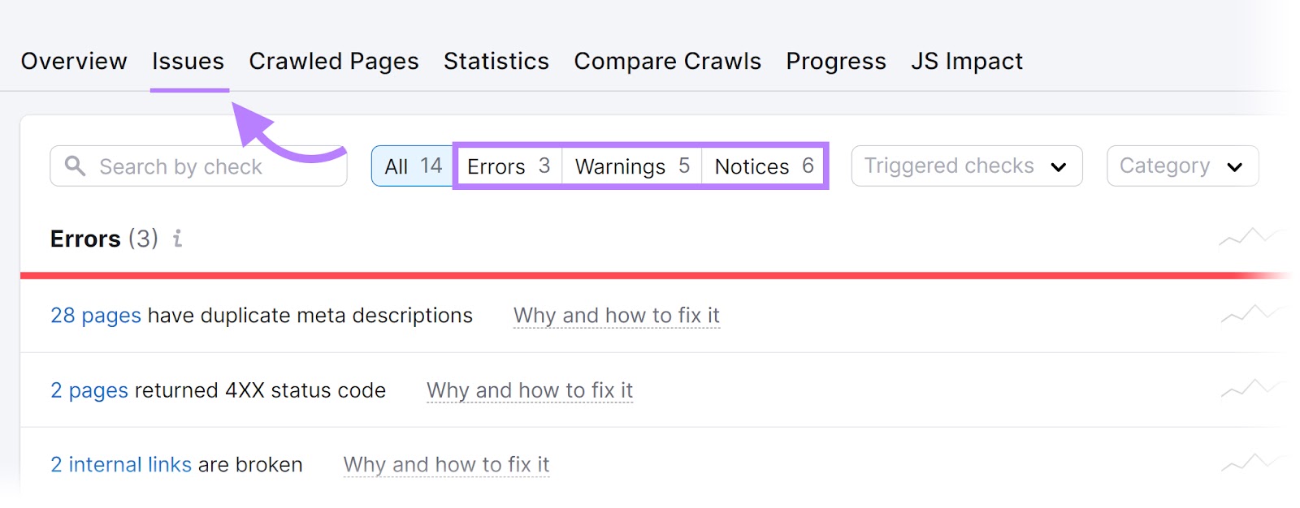1300x508 pixels.
Task: Filter issues to Errors only
Action: pyautogui.click(x=509, y=166)
